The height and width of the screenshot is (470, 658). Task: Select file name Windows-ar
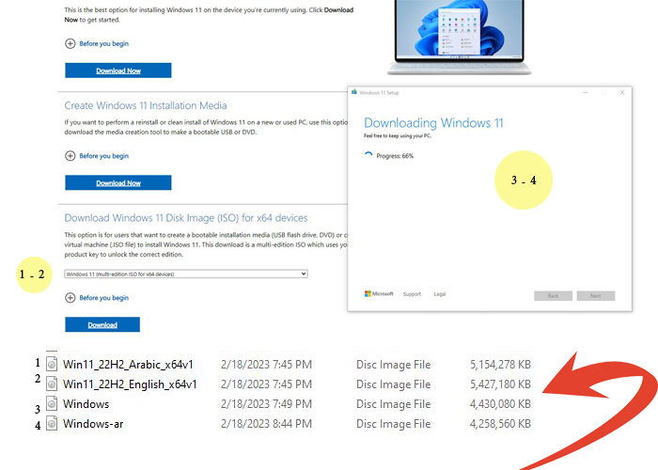click(93, 424)
